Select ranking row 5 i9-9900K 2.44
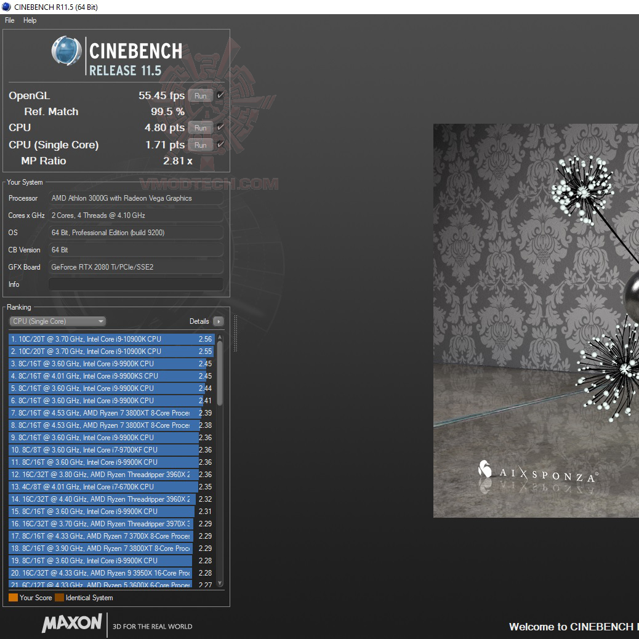The image size is (639, 639). pyautogui.click(x=111, y=388)
